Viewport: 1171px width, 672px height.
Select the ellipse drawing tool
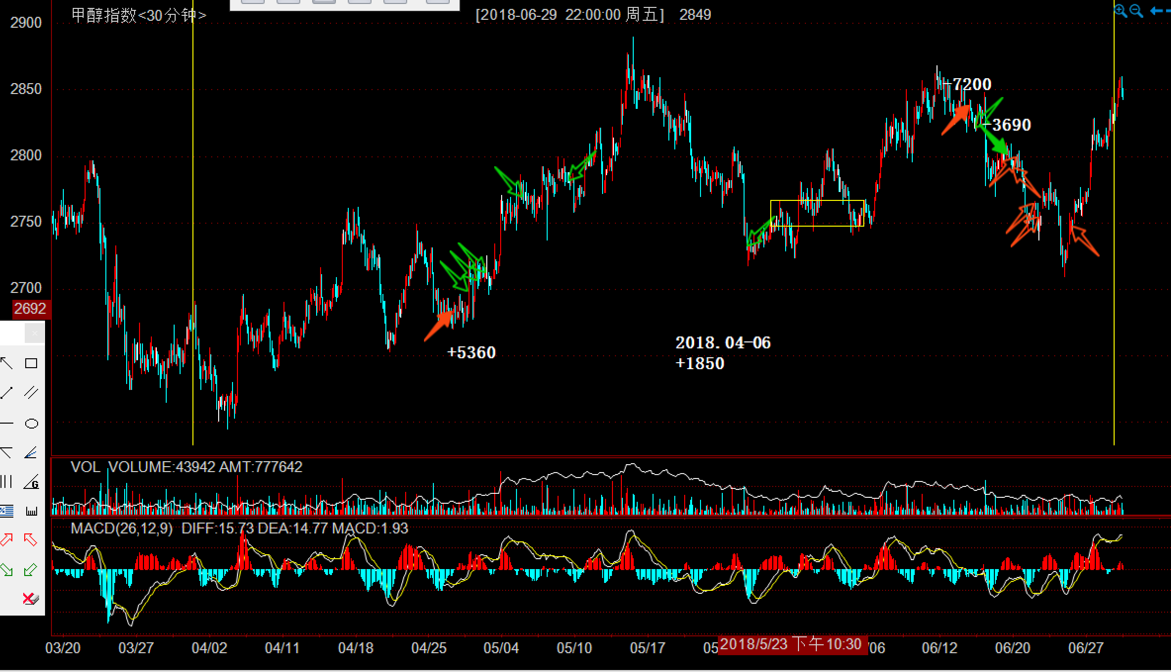pyautogui.click(x=31, y=424)
